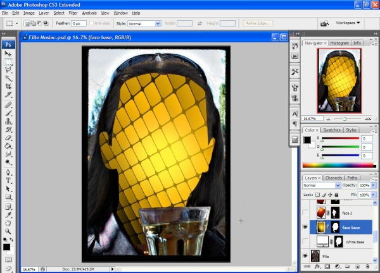Image resolution: width=380 pixels, height=273 pixels.
Task: Switch to the Histogram tab
Action: (x=339, y=43)
